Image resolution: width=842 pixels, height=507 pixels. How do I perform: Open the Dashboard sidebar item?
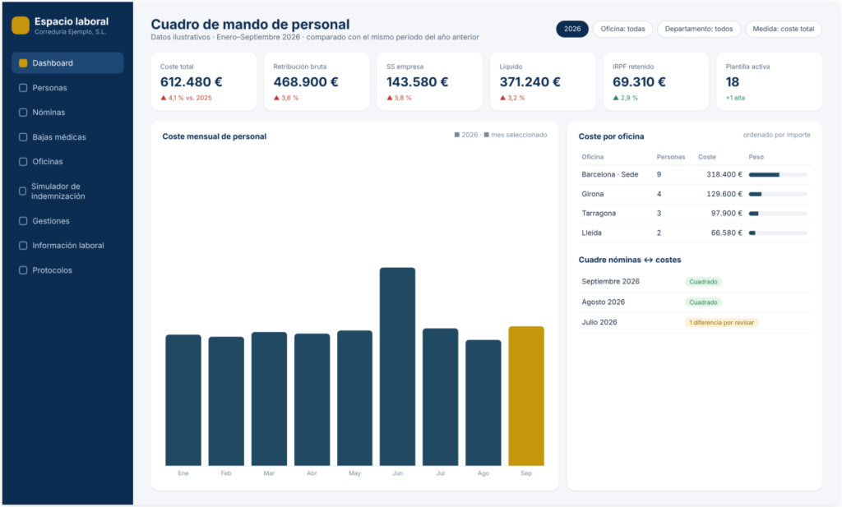click(x=67, y=62)
